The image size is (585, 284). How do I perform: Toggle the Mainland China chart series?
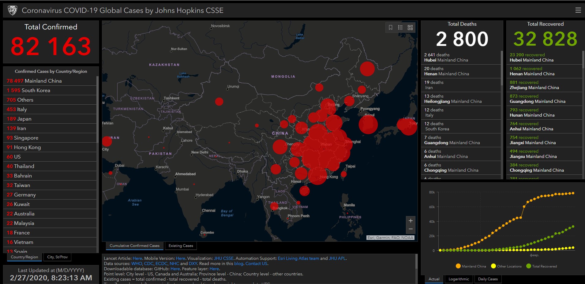pos(471,266)
